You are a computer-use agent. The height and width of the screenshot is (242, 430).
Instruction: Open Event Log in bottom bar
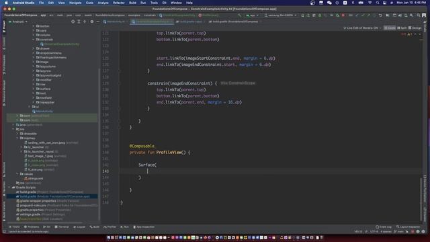tap(384, 227)
